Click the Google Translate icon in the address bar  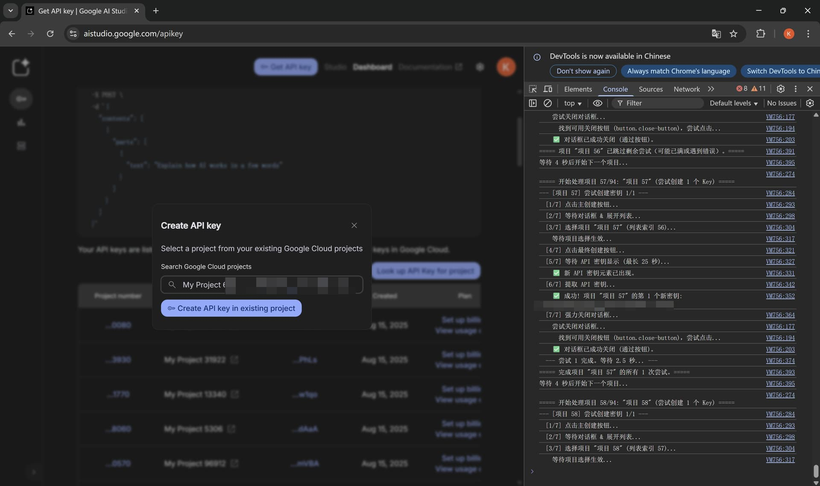coord(716,34)
